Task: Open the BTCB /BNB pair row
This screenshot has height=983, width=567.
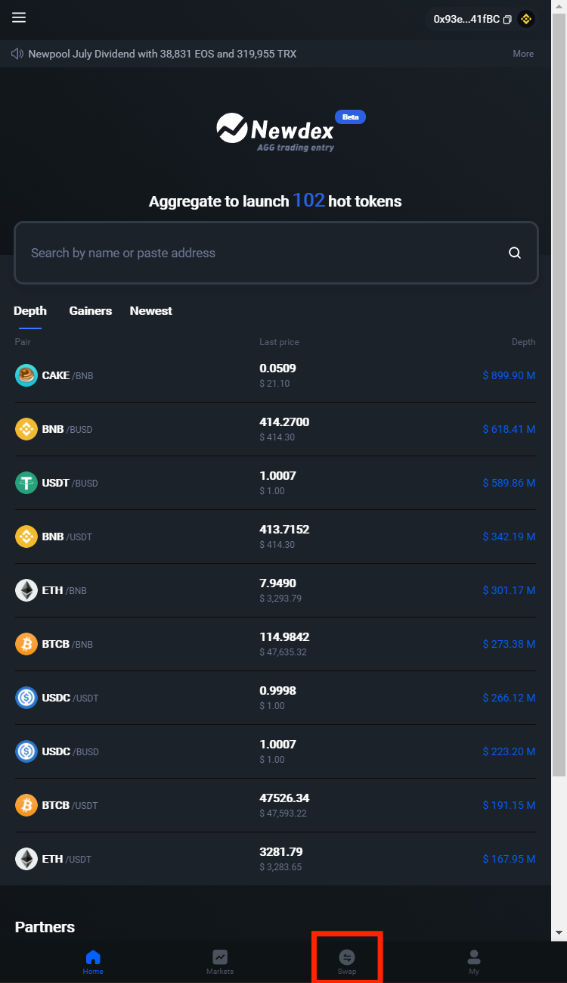Action: 276,644
